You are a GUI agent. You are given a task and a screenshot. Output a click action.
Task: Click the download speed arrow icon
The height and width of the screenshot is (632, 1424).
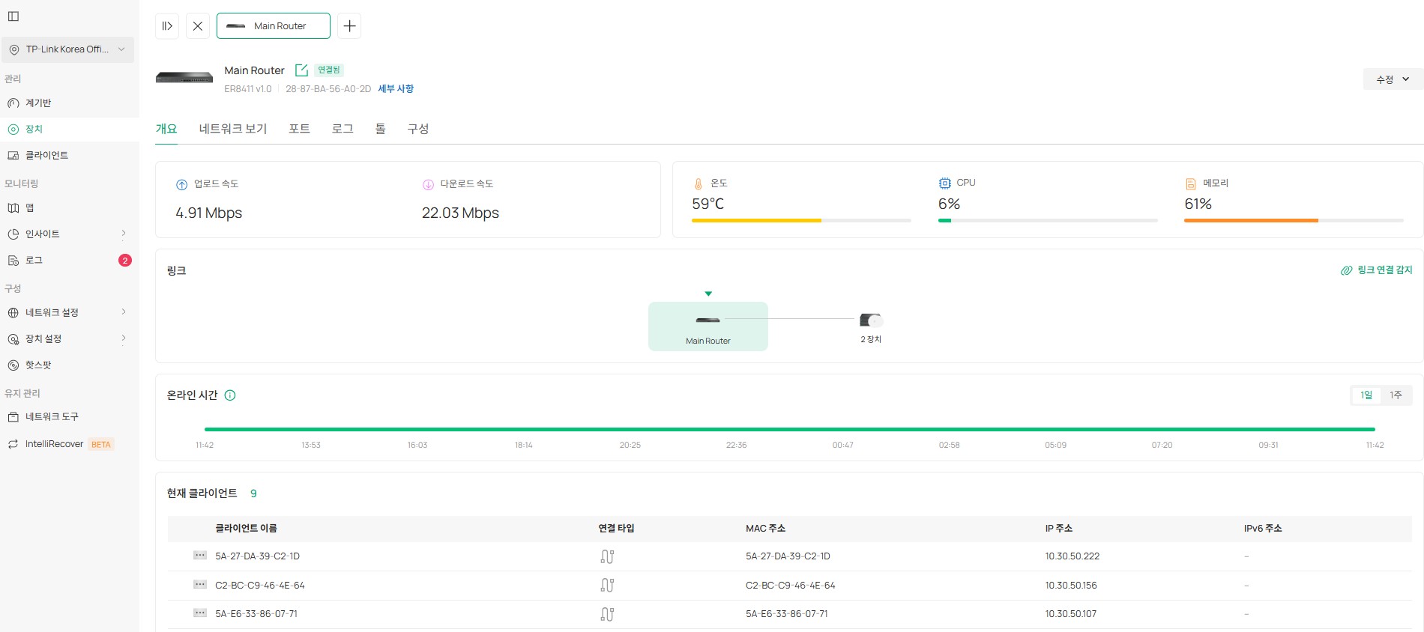pos(428,185)
